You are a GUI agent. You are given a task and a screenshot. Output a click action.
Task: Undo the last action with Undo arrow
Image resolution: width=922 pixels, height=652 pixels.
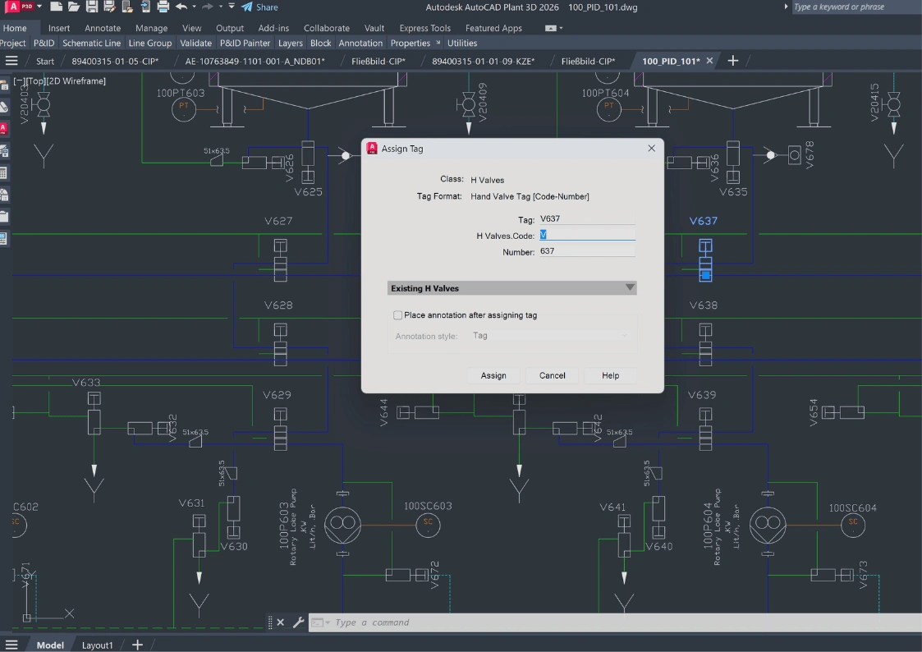[x=181, y=7]
